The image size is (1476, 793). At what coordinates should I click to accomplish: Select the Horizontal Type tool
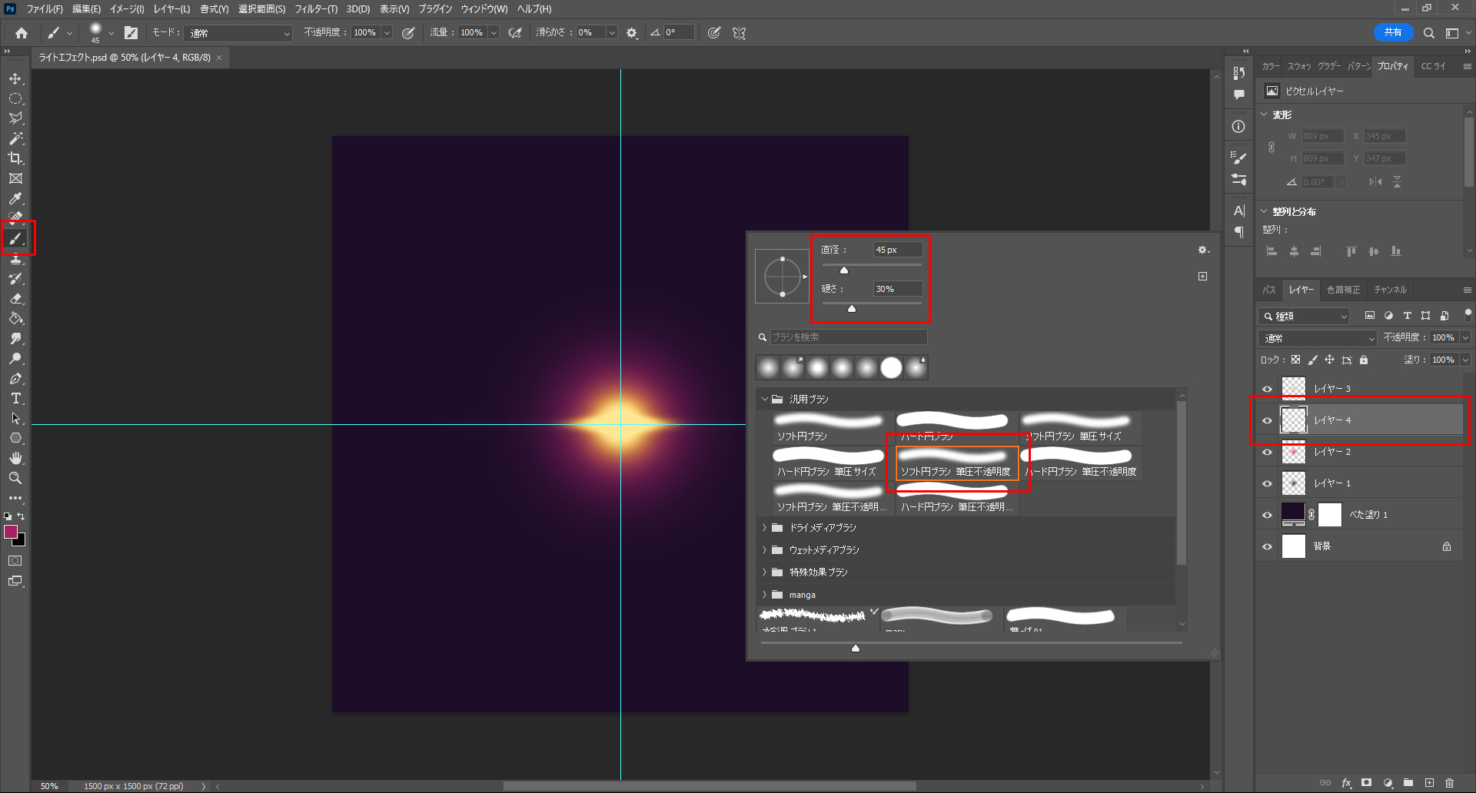[x=15, y=399]
